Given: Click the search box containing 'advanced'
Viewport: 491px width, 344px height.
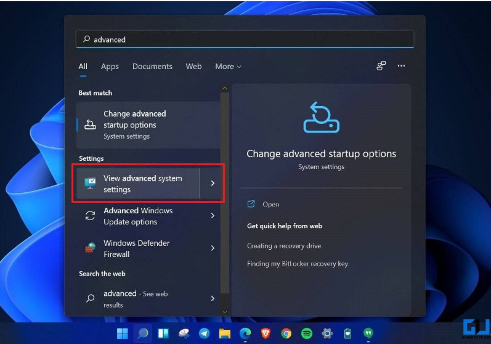Looking at the screenshot, I should coord(245,39).
